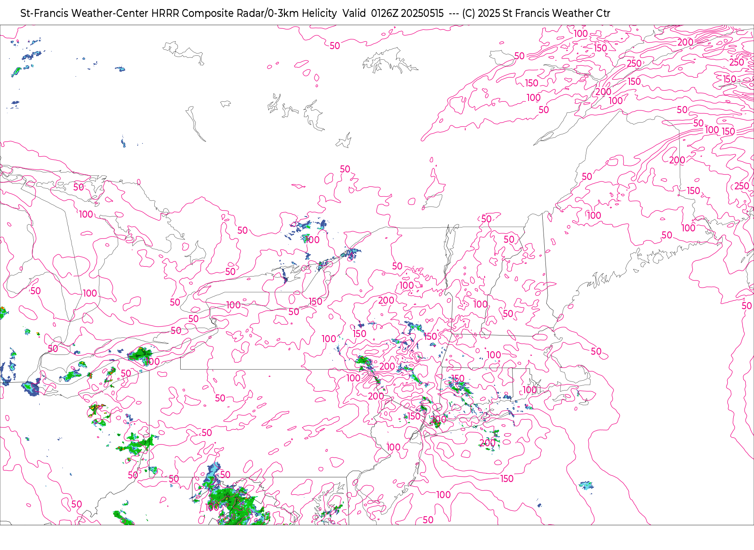Viewport: 754px width, 550px height.
Task: Select "HRRR Composite Radar/0-3km Helicity" in the header
Action: [244, 13]
